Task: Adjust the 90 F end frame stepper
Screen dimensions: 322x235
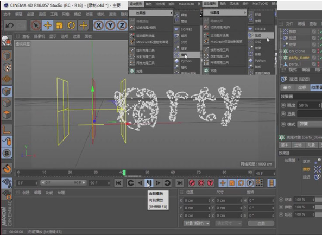Action: click(109, 183)
